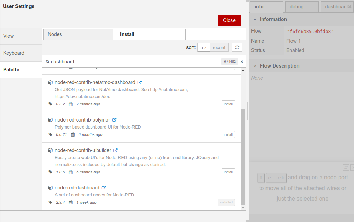Click package cube icon for node-red-contrib-netatmo-dashboard

click(50, 82)
